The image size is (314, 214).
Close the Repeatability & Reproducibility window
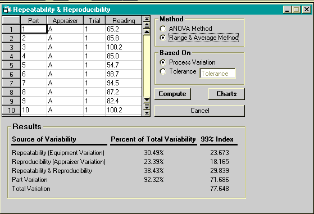pos(307,10)
